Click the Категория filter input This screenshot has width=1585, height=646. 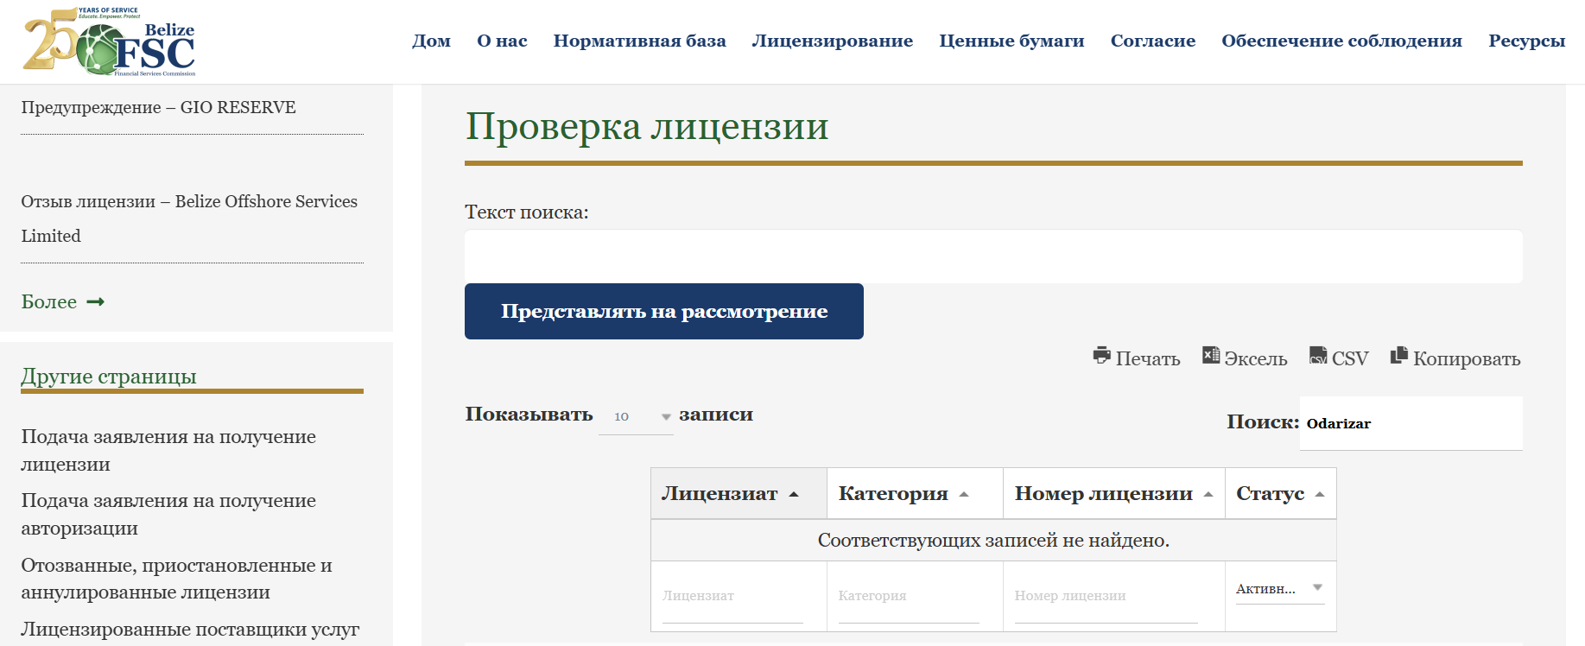[909, 596]
